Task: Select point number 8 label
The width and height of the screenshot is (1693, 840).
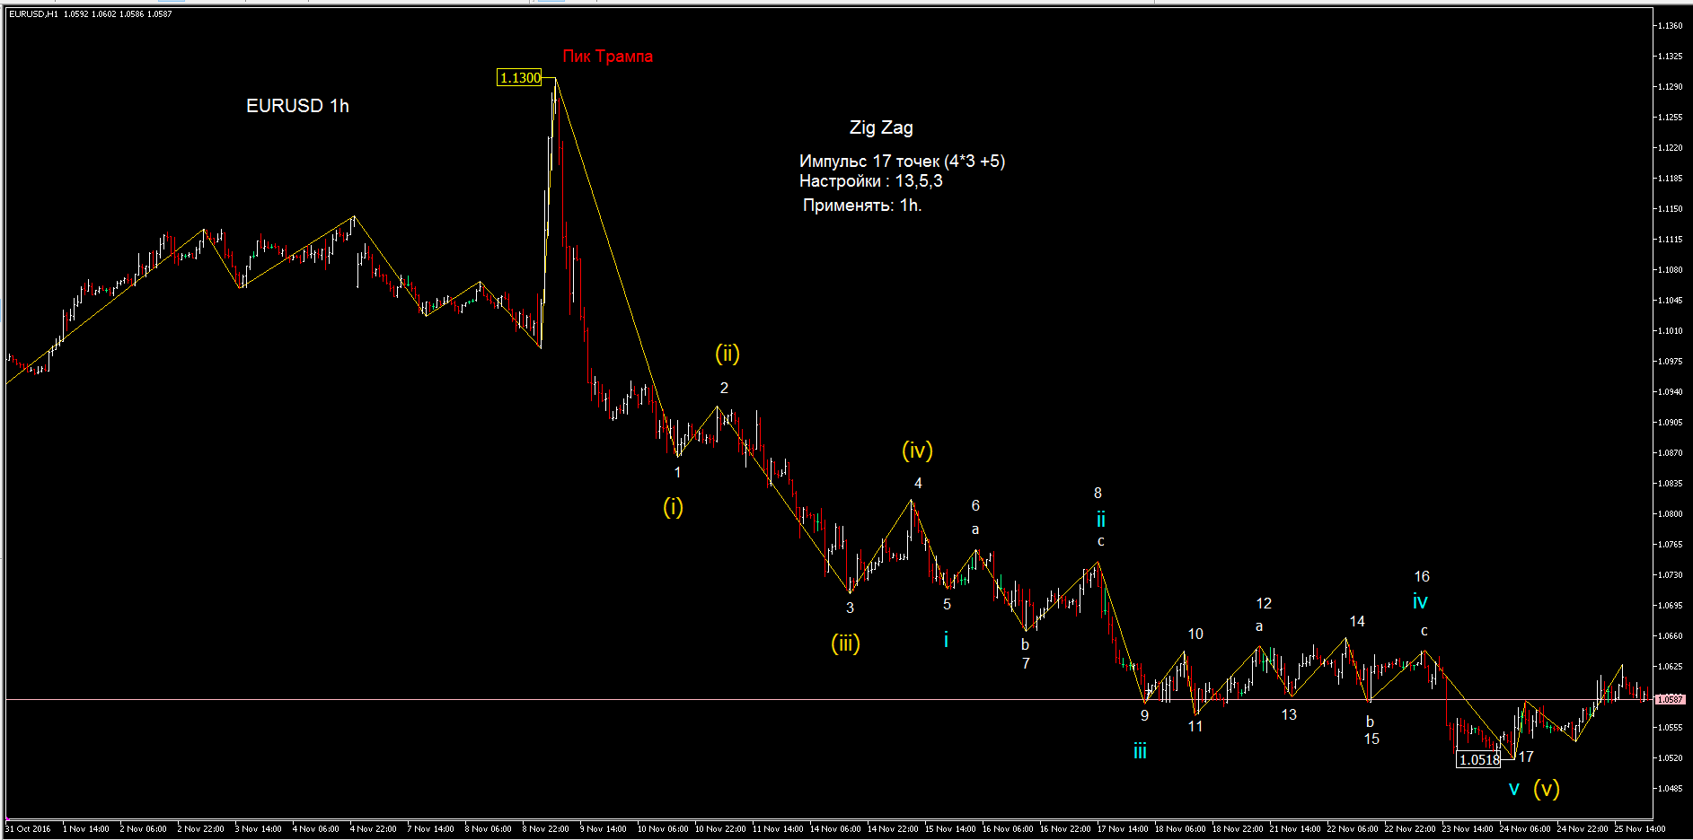Action: (1098, 493)
